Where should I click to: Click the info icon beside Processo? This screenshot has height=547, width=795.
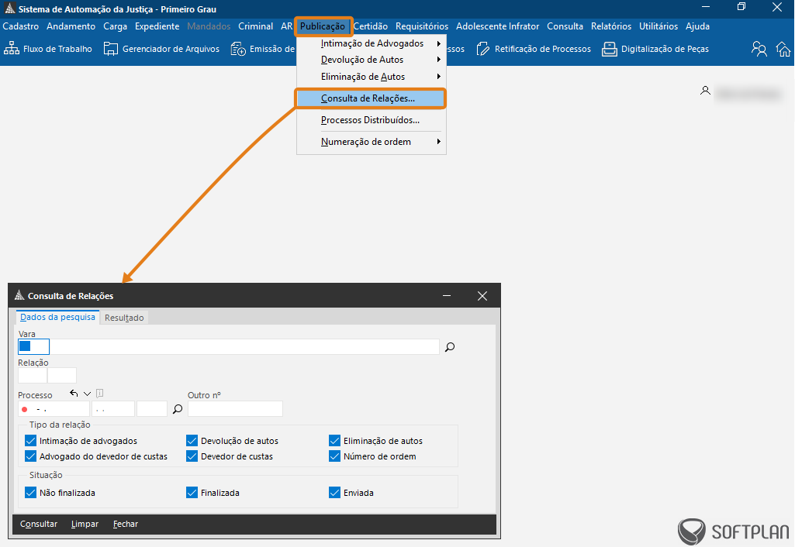100,393
